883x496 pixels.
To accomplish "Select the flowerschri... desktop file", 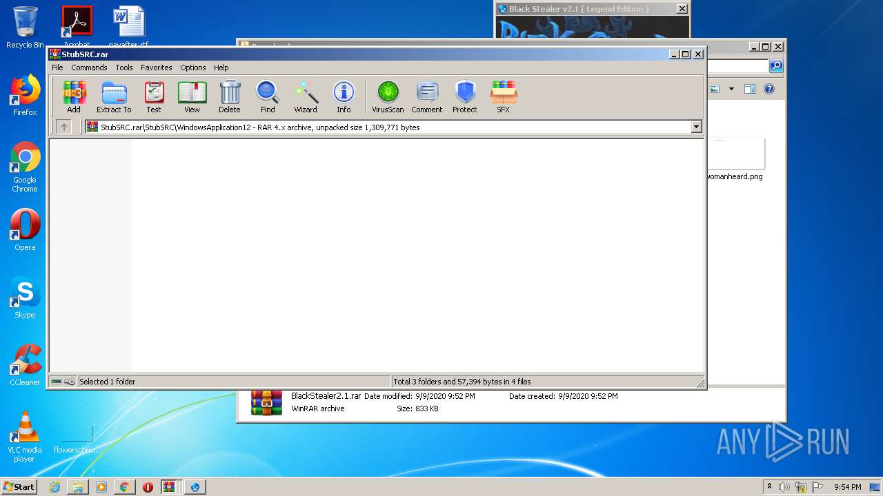I will point(76,439).
